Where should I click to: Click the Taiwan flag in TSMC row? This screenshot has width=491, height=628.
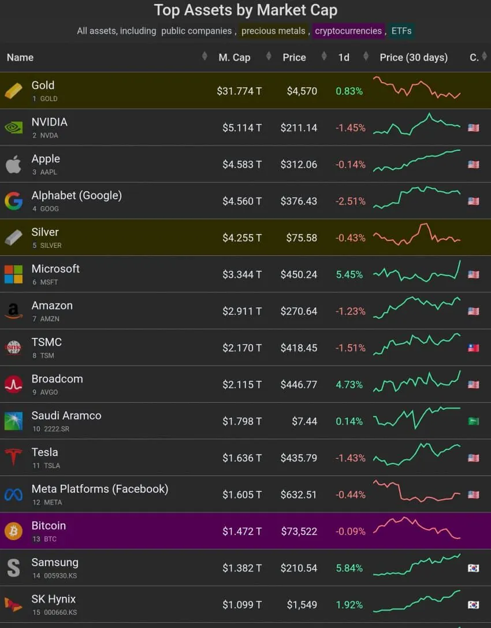click(473, 348)
